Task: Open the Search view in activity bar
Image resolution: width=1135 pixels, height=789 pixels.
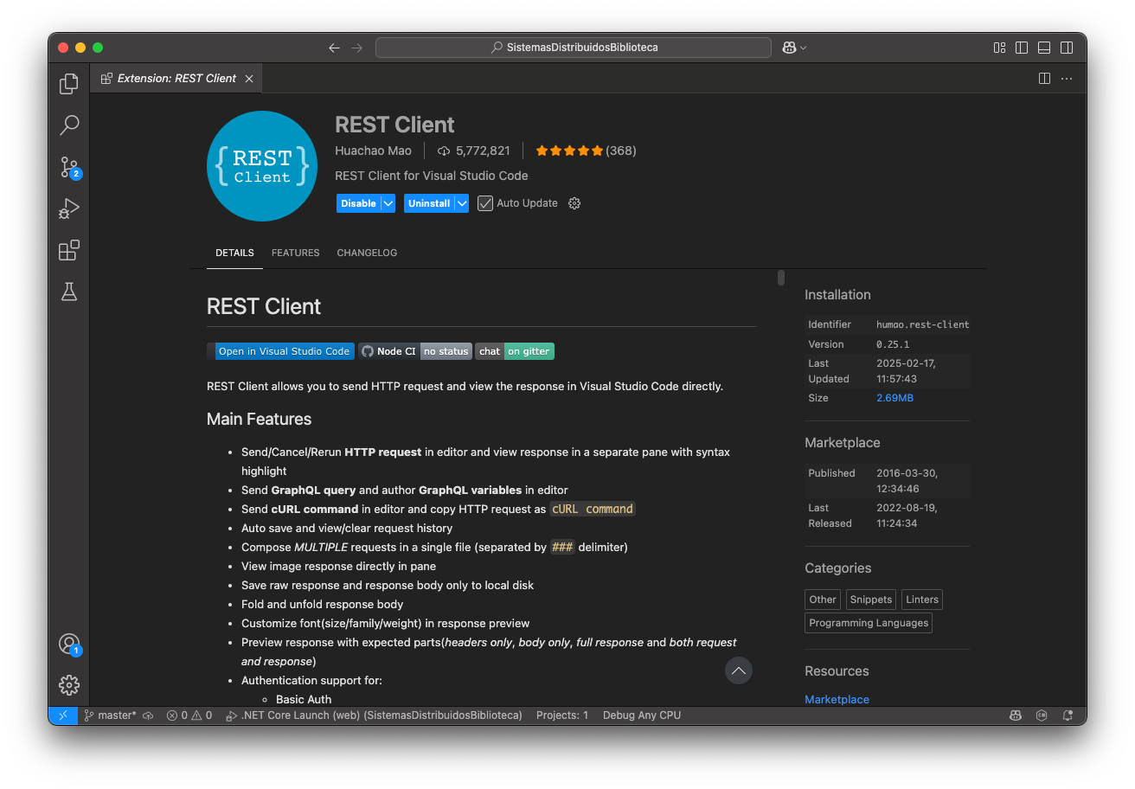Action: (x=69, y=125)
